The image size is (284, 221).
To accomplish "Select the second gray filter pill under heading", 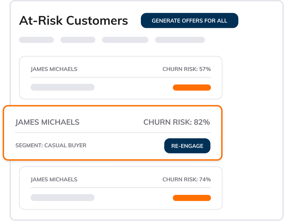I will click(78, 40).
